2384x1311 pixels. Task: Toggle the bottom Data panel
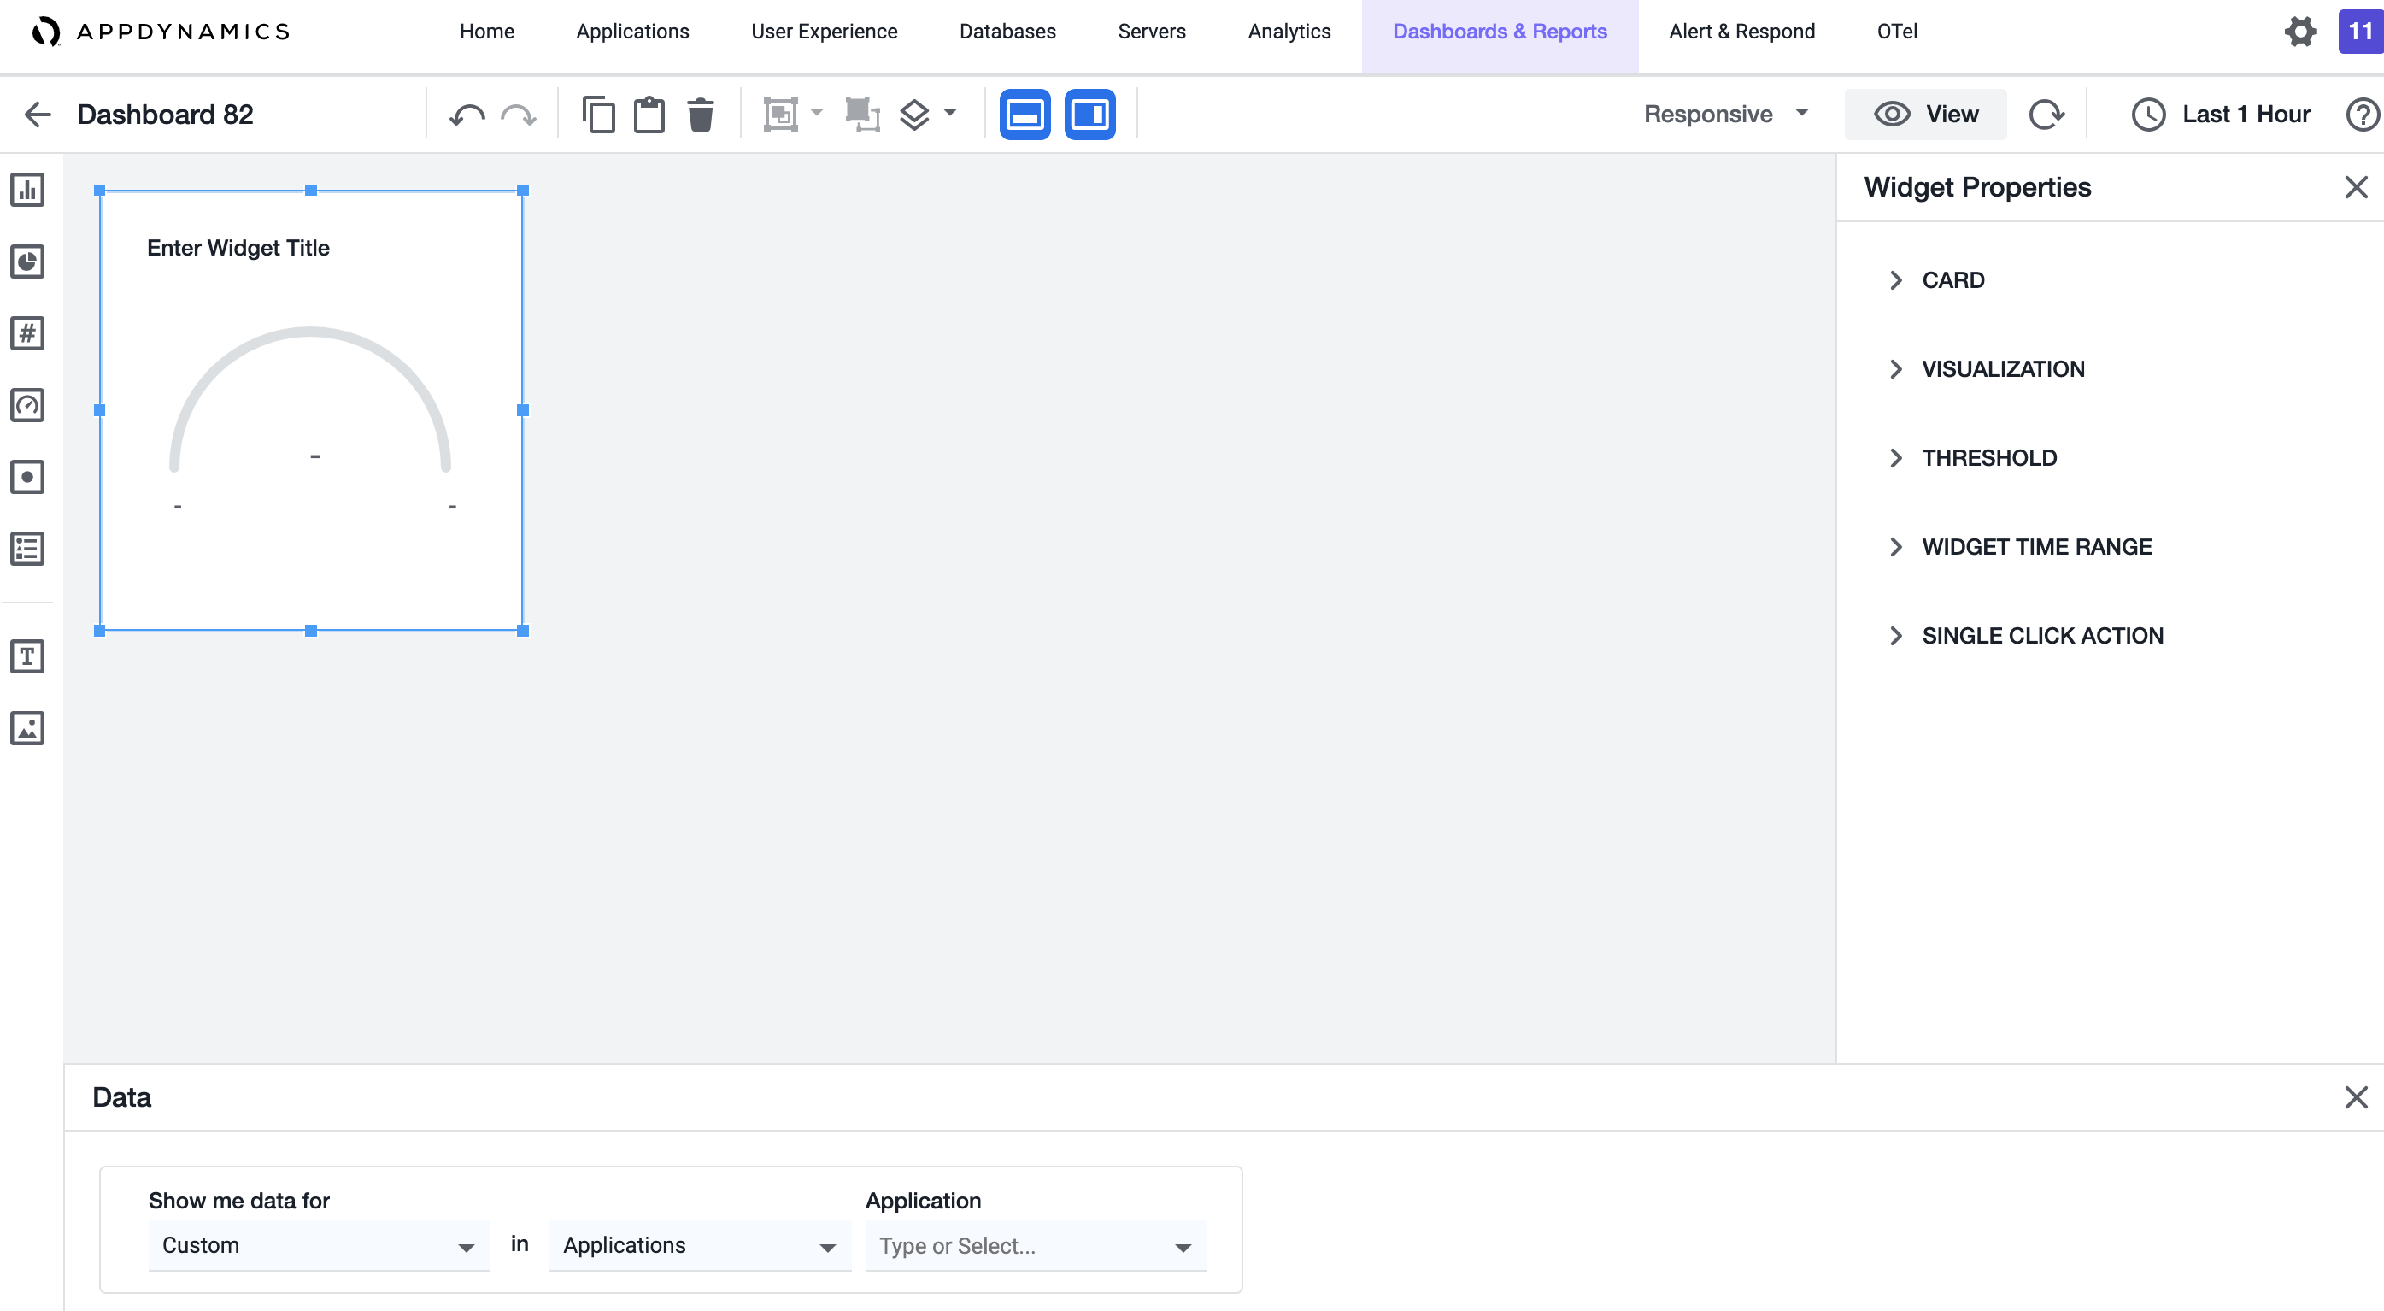point(1025,114)
